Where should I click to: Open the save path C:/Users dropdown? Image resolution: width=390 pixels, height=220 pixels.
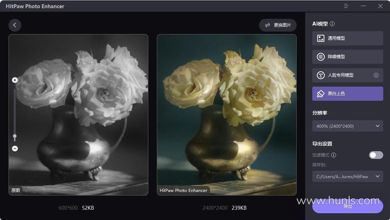coord(347,176)
